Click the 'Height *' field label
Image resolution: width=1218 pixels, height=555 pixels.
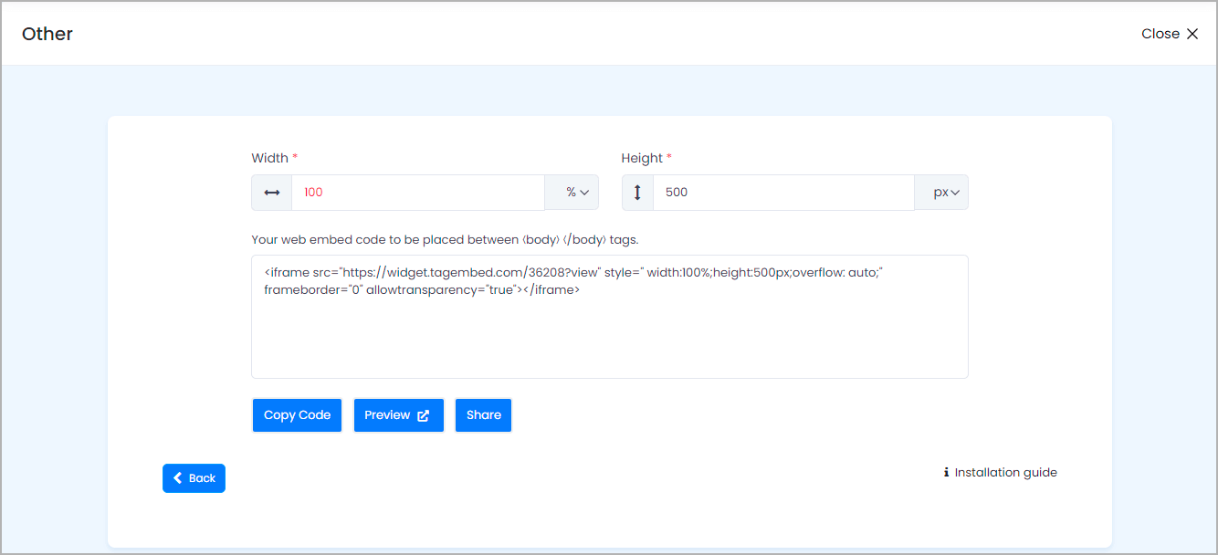(x=646, y=158)
